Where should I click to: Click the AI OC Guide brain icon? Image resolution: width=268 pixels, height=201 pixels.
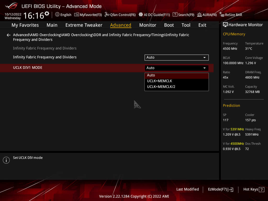pos(141,15)
